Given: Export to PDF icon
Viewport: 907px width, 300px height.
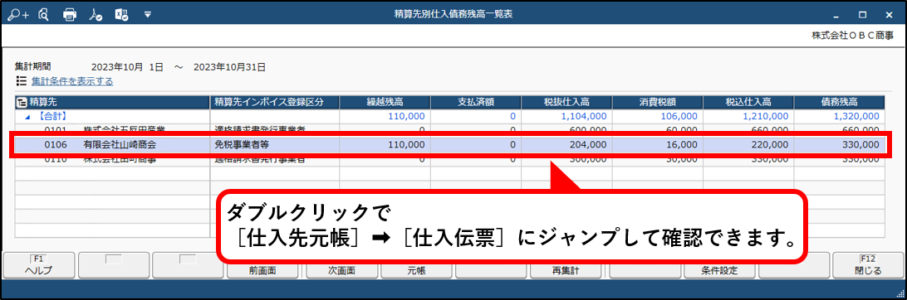Looking at the screenshot, I should 96,16.
